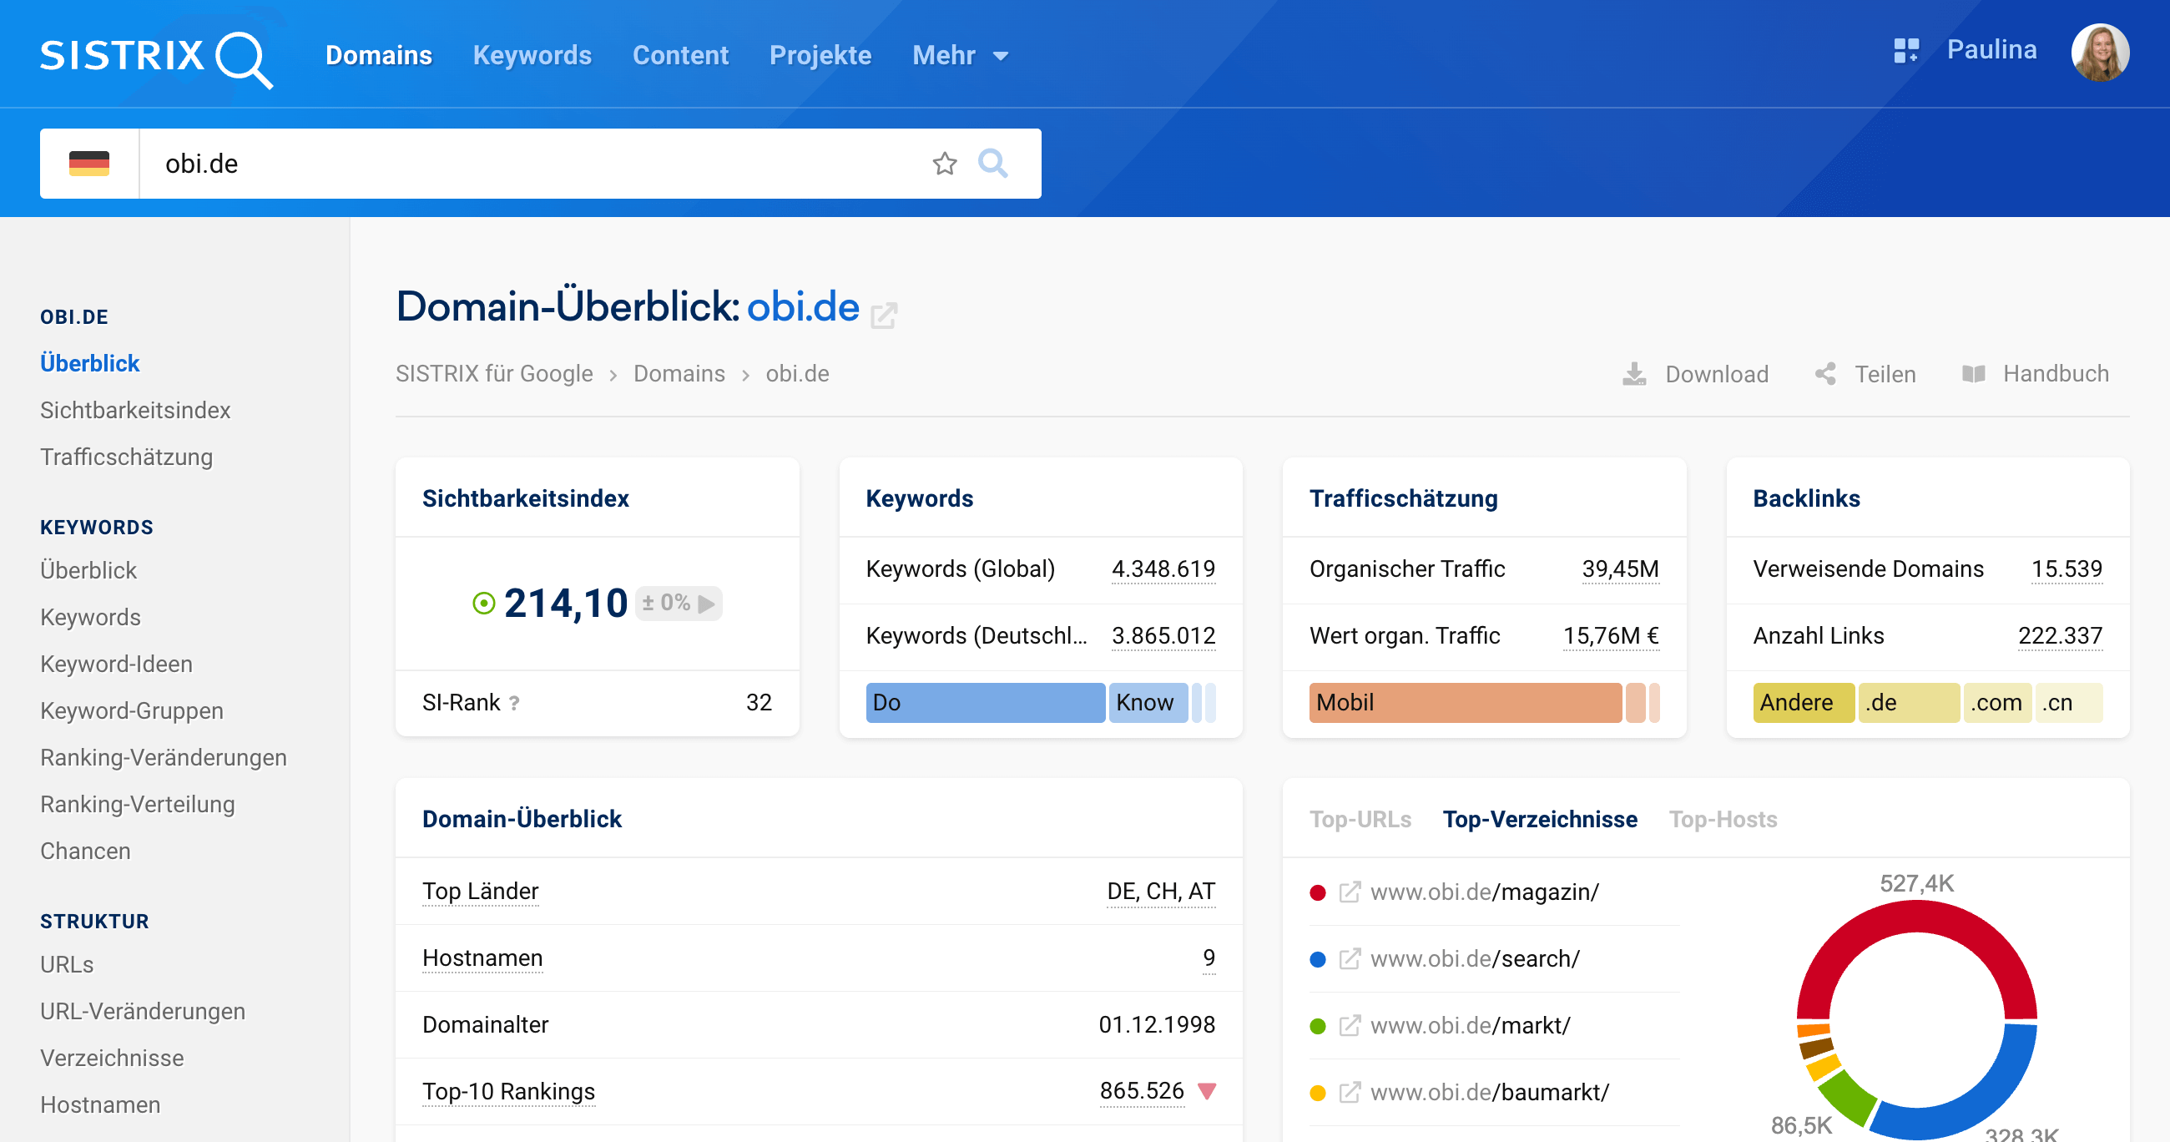Click the orange Mobil traffic bar segment

coord(1464,703)
